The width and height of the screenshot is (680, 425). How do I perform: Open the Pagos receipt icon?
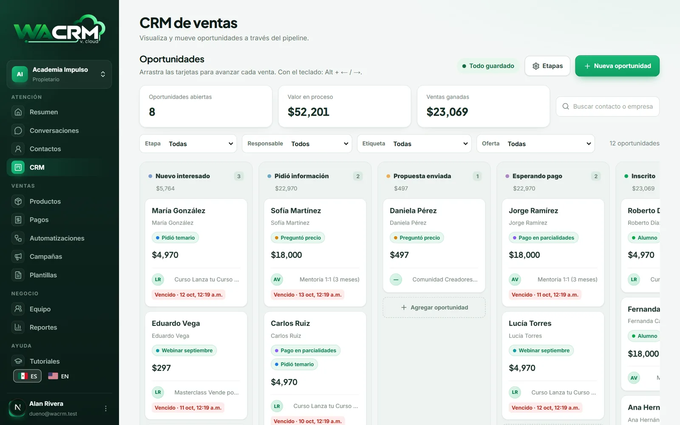[x=18, y=220]
